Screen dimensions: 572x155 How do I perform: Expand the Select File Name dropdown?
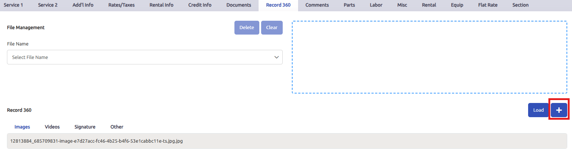[145, 57]
